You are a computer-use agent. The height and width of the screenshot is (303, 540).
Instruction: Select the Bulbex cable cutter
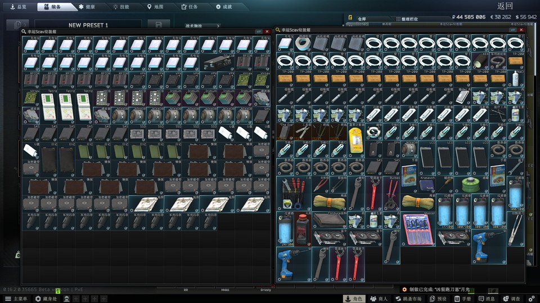tap(391, 194)
